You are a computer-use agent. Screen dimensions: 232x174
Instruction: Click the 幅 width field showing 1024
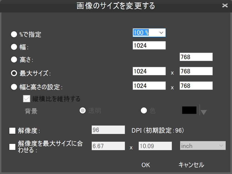149,45
